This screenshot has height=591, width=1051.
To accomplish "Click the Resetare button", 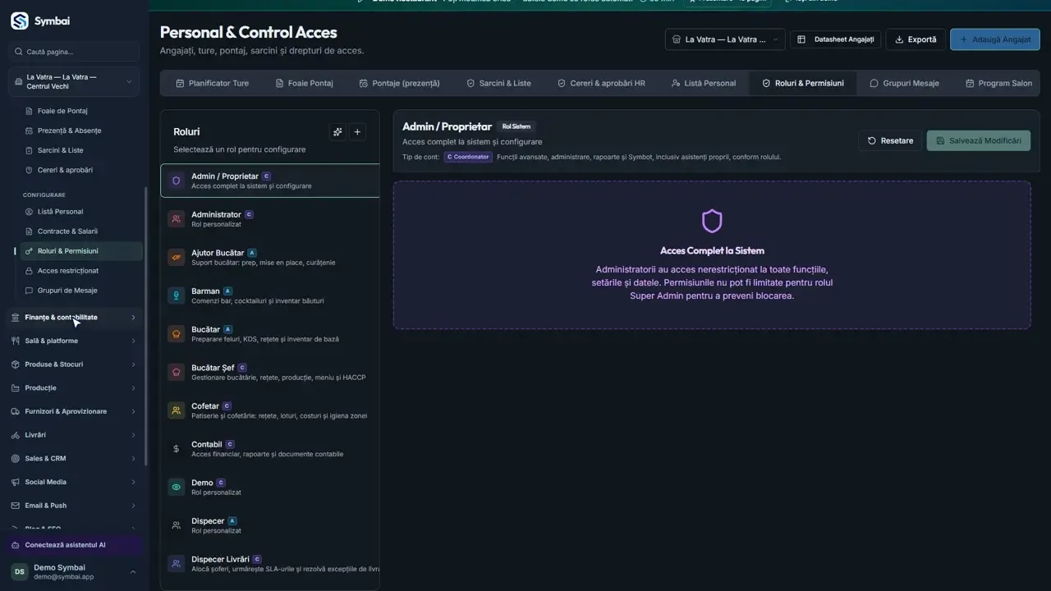I will pyautogui.click(x=890, y=140).
